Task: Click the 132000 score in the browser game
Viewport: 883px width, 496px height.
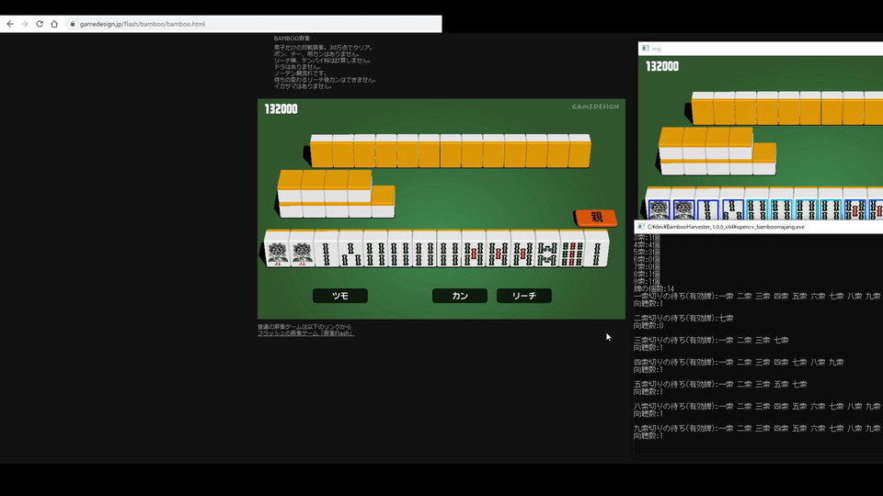Action: [x=281, y=109]
